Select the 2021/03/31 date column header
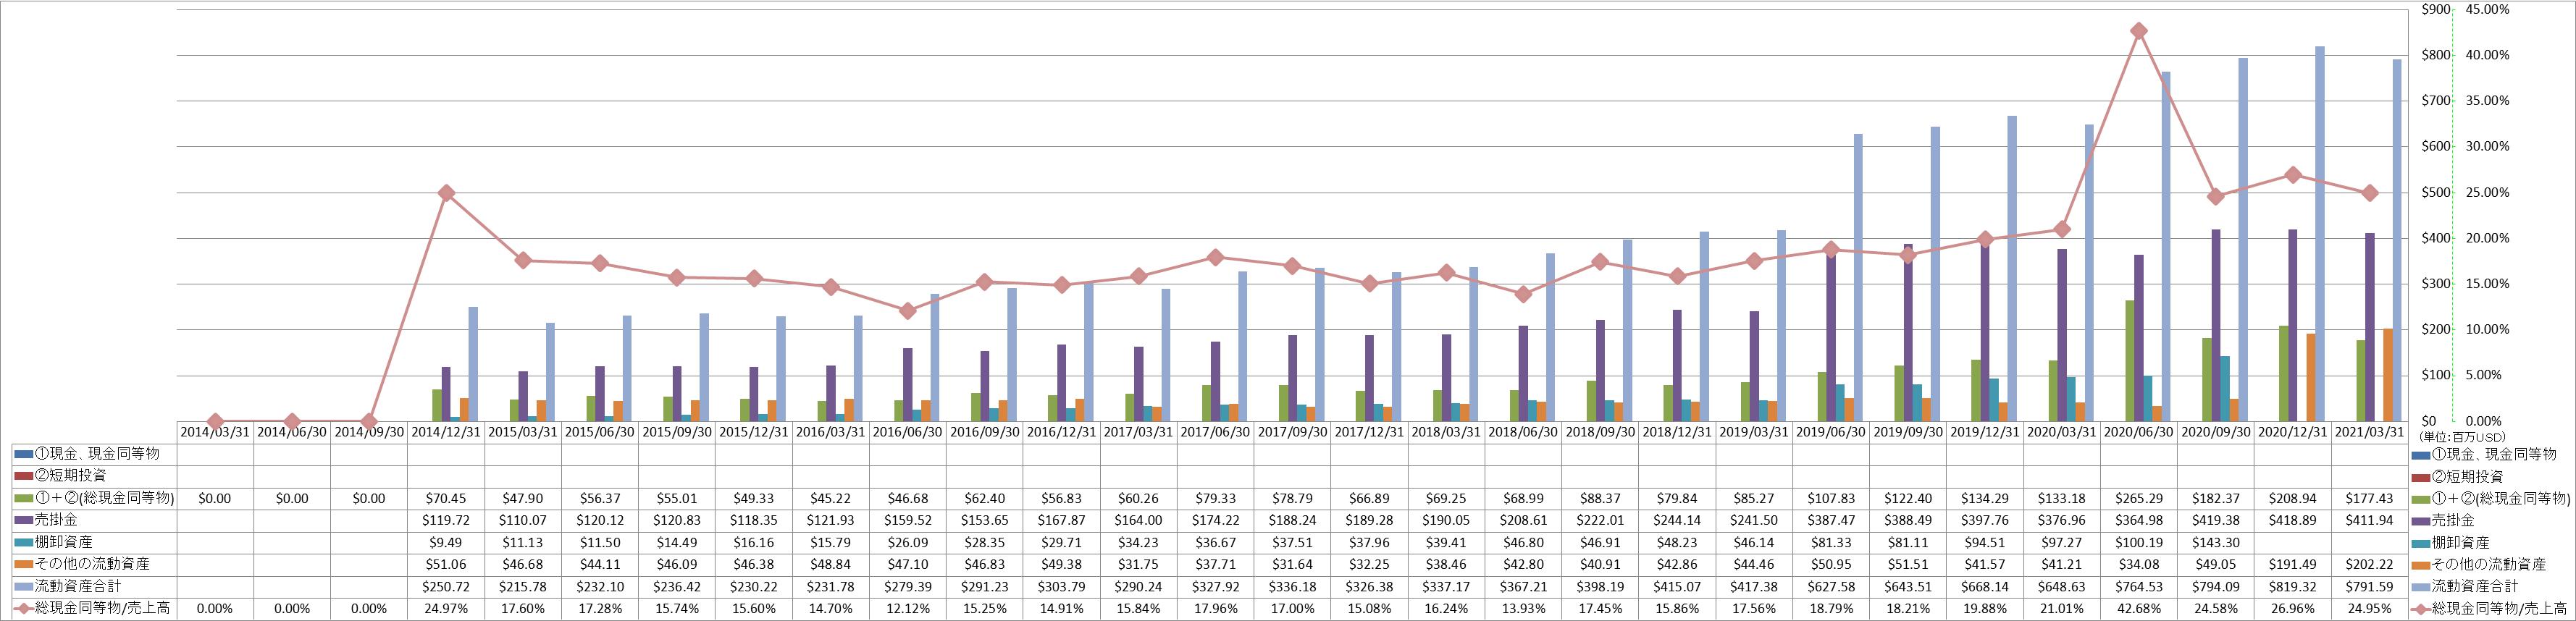The height and width of the screenshot is (621, 2576). pos(2369,432)
